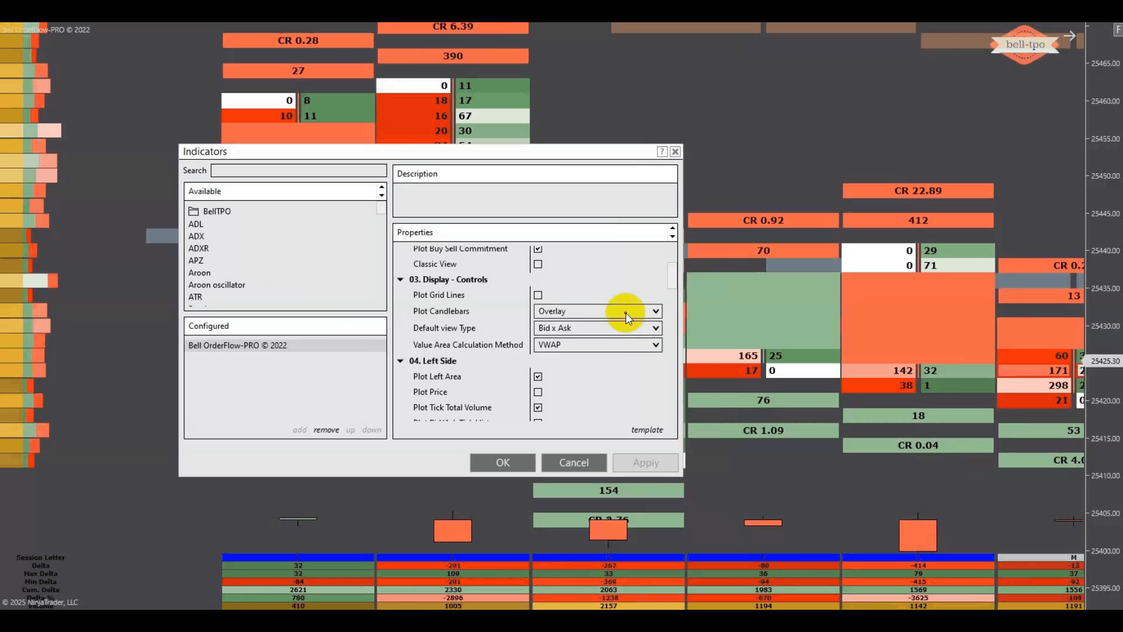
Task: Open the Plot Candlebars Overlay dropdown
Action: [597, 311]
